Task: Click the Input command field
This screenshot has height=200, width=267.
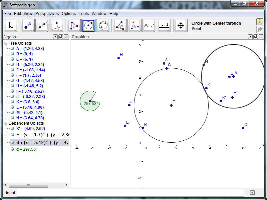Action: tap(130, 193)
